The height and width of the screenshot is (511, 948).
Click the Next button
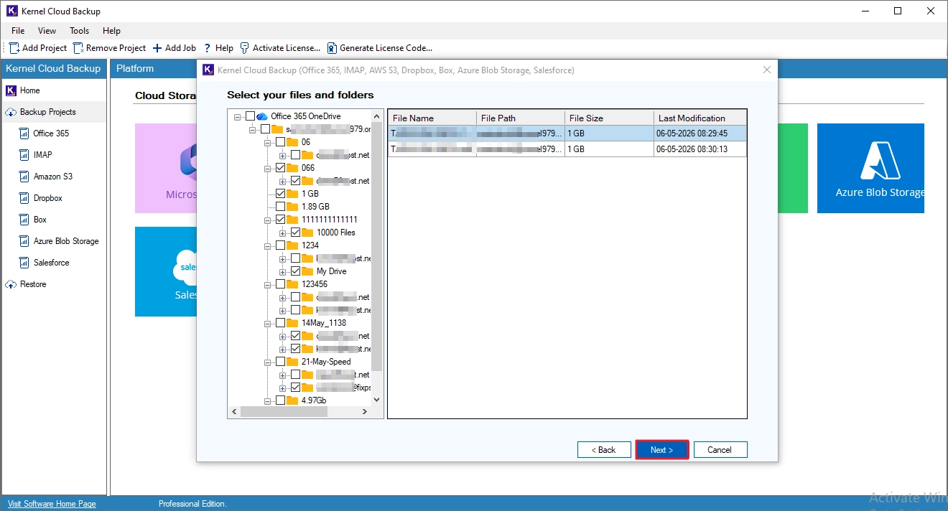662,450
